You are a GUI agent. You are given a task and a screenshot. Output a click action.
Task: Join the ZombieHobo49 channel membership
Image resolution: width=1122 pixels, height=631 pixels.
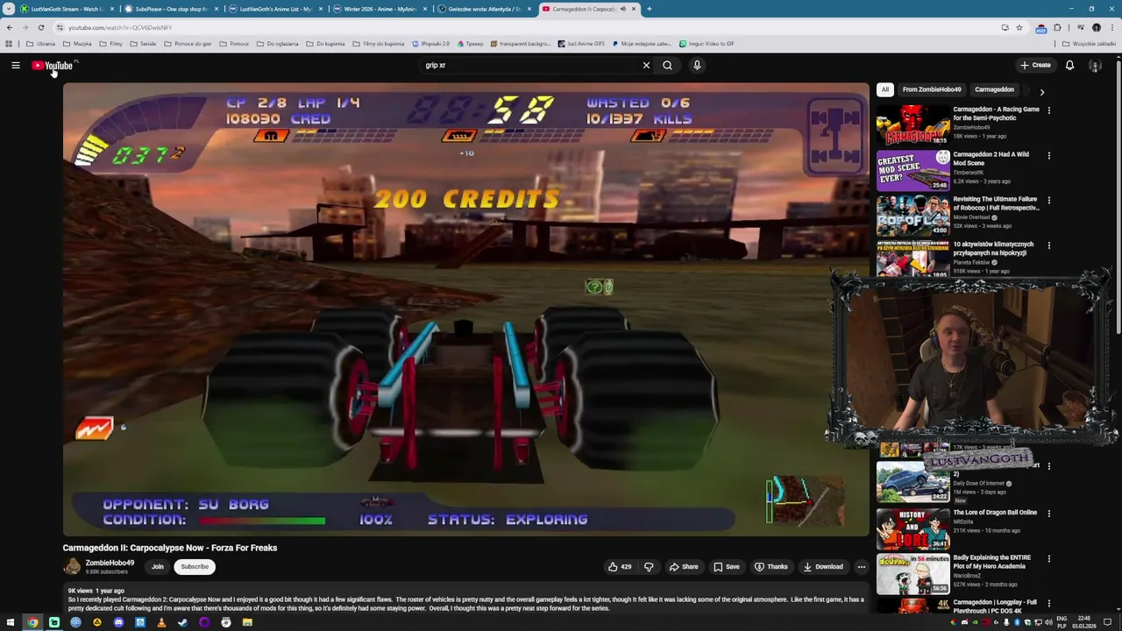click(x=157, y=566)
